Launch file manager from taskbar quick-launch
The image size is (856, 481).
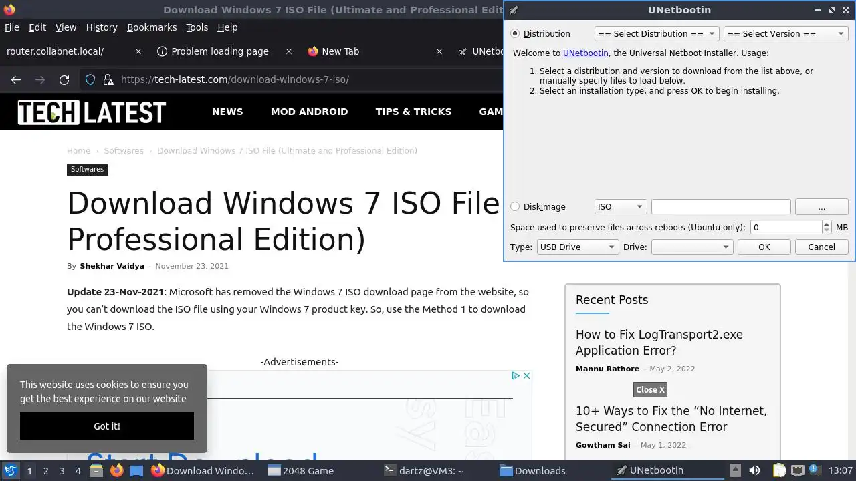click(x=96, y=470)
